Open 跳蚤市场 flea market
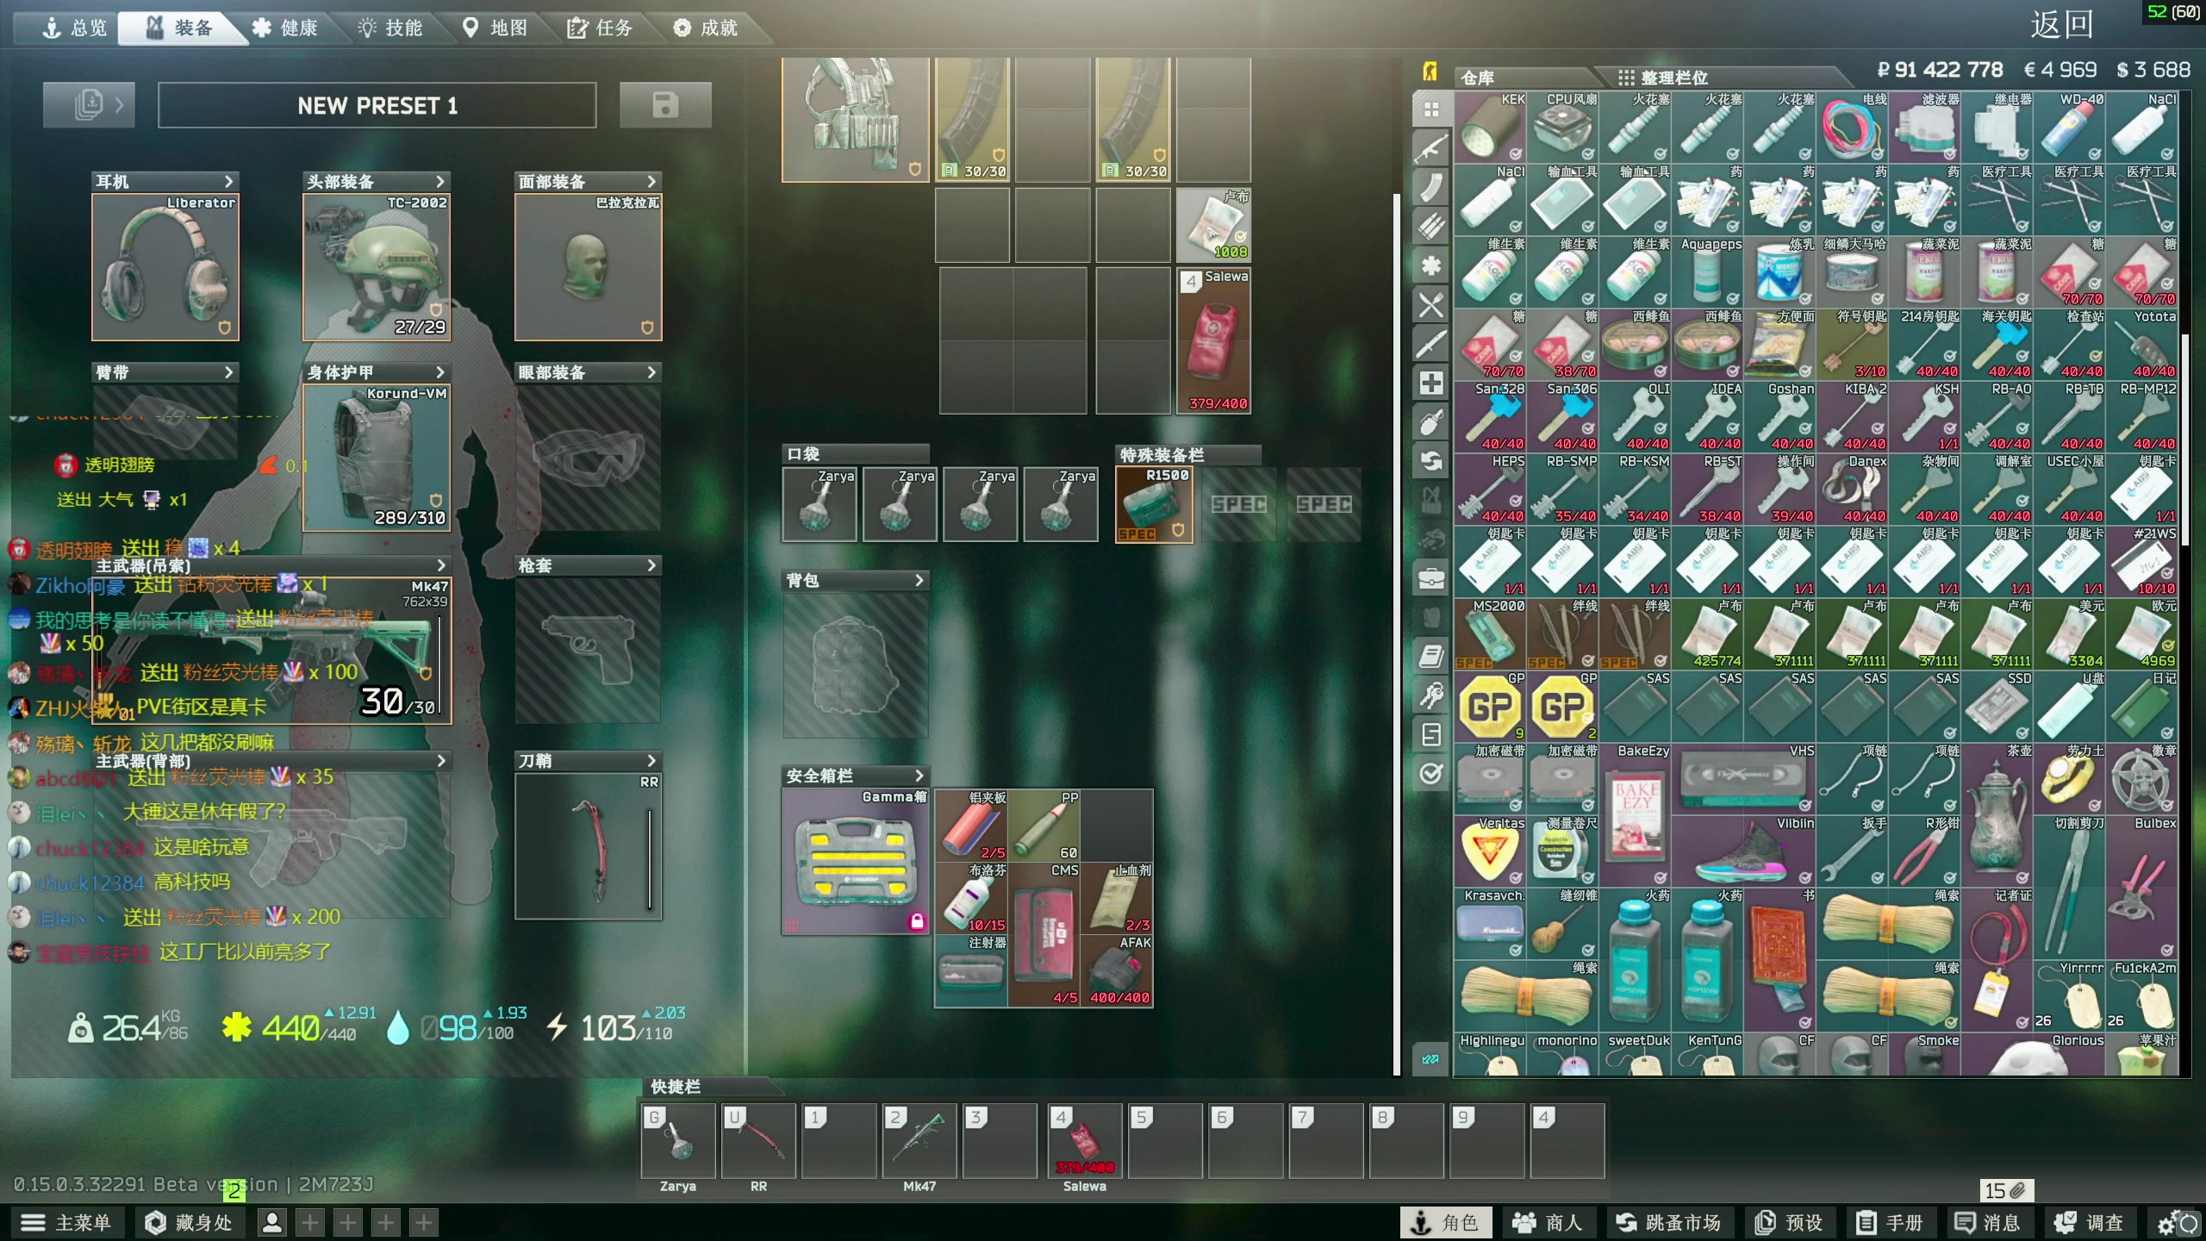The width and height of the screenshot is (2206, 1241). tap(1668, 1223)
